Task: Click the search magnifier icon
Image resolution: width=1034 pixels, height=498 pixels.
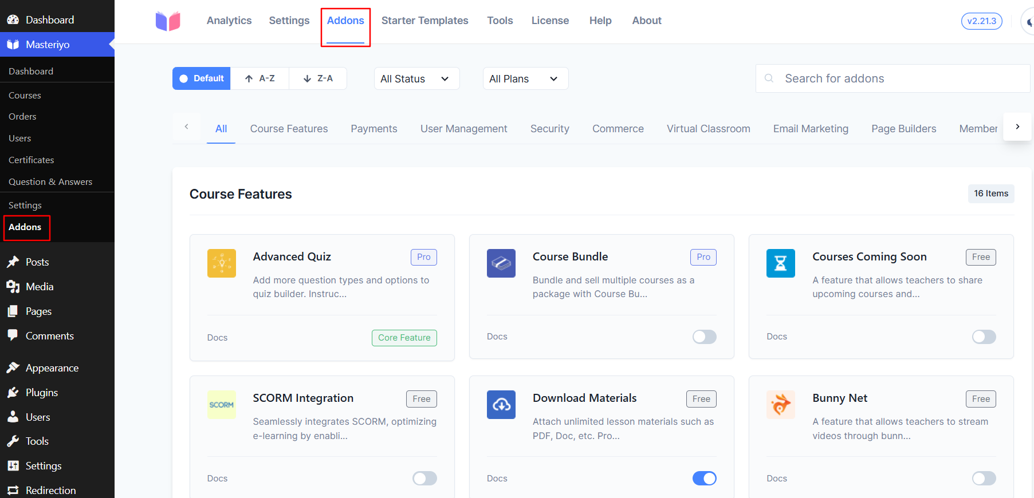Action: pos(769,78)
